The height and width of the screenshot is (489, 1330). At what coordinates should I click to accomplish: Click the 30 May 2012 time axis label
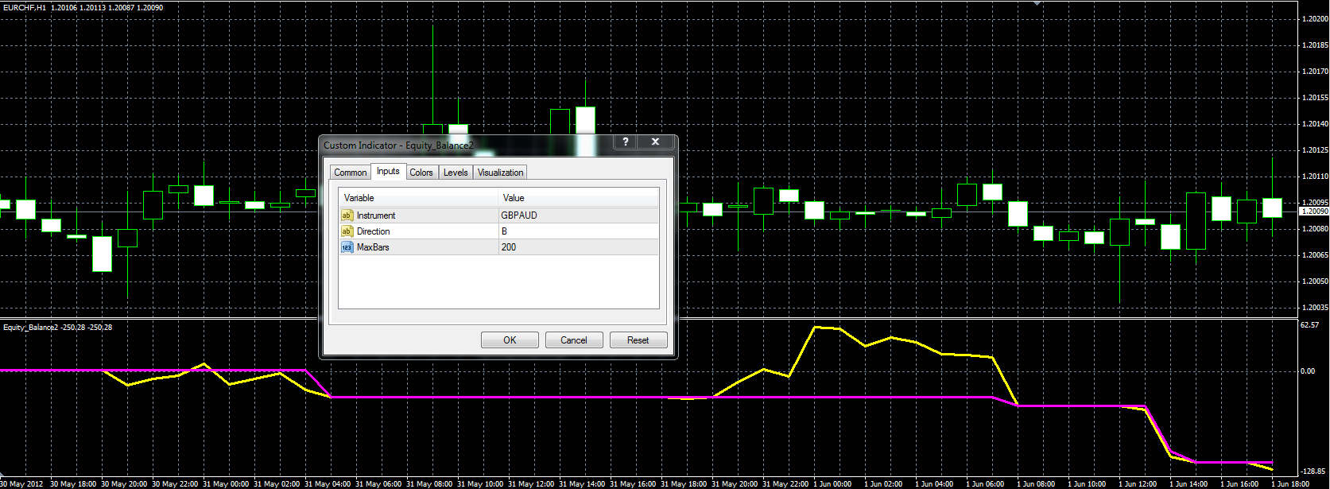(22, 484)
